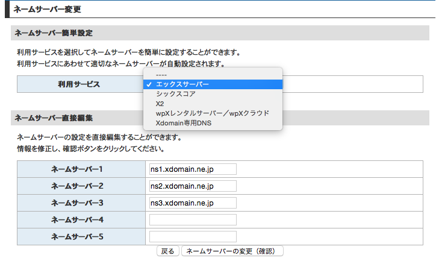Image resolution: width=436 pixels, height=258 pixels.
Task: Focus the ネームサーバー2 text box
Action: click(x=193, y=186)
